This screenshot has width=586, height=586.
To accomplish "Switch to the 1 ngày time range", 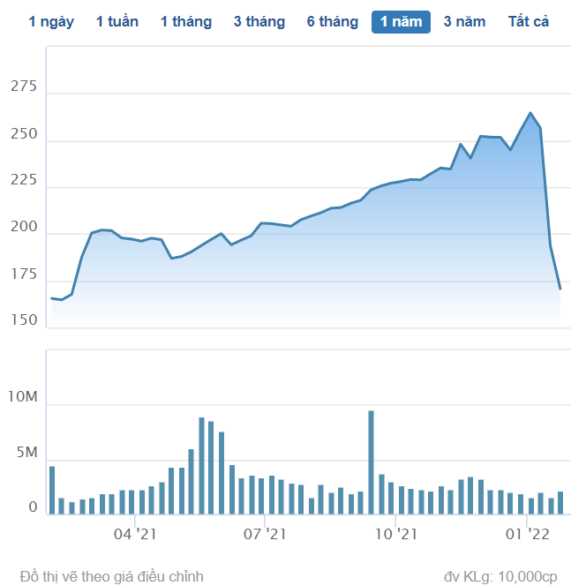I will (x=51, y=22).
